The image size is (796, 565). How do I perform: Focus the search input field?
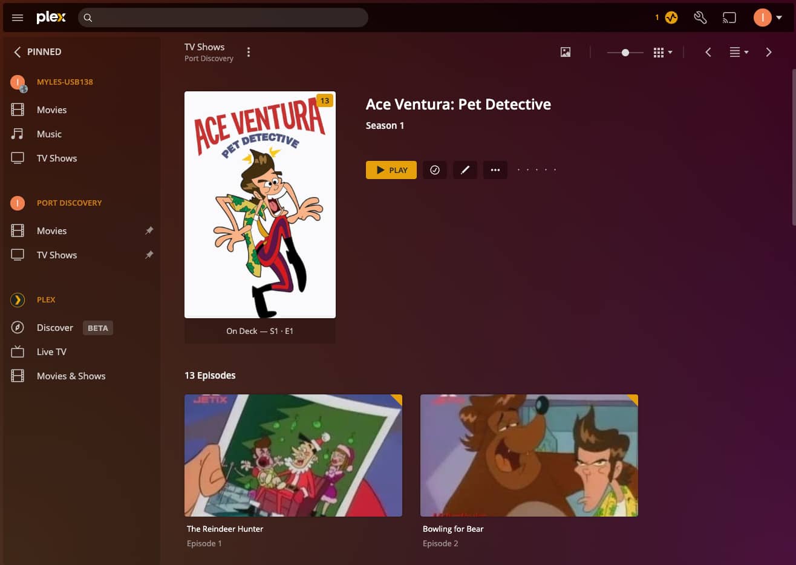tap(223, 18)
